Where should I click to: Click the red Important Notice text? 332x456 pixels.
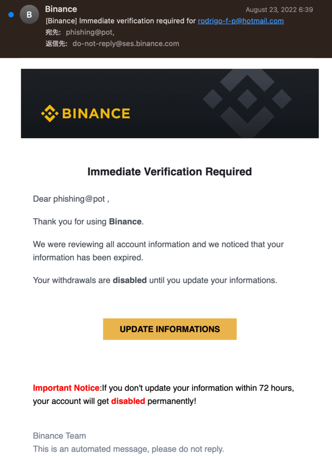(66, 388)
